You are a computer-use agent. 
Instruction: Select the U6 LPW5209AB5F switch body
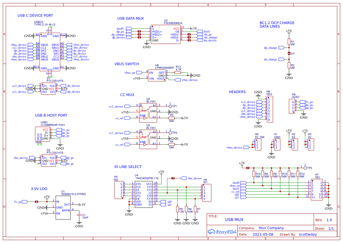point(157,76)
